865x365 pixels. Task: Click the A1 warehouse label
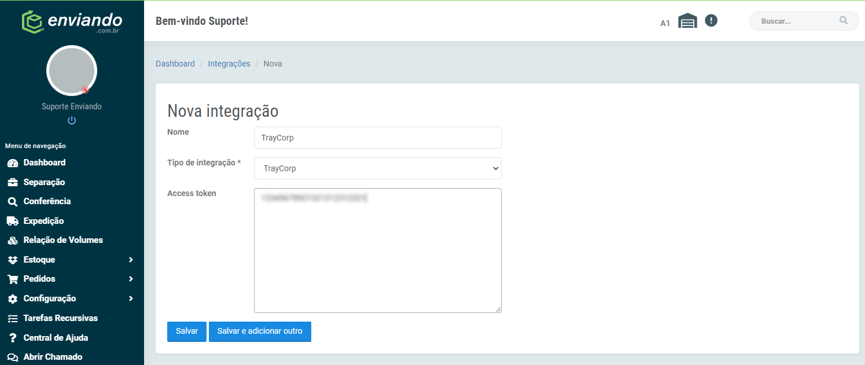(x=665, y=23)
